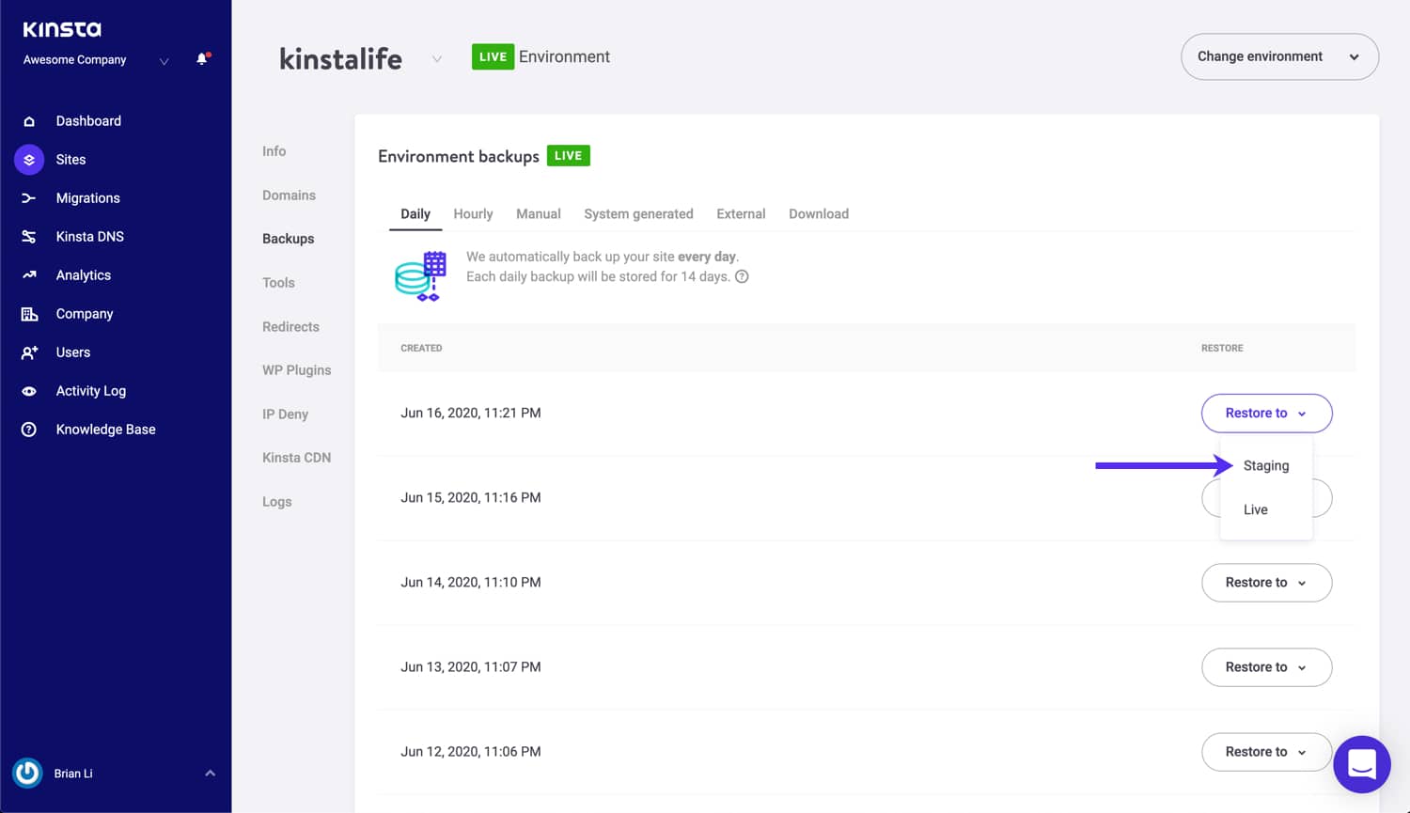Expand the kinstalife site selector chevron
This screenshot has height=813, width=1410.
tap(437, 59)
